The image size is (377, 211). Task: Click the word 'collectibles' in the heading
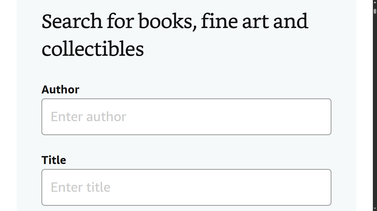pyautogui.click(x=92, y=49)
